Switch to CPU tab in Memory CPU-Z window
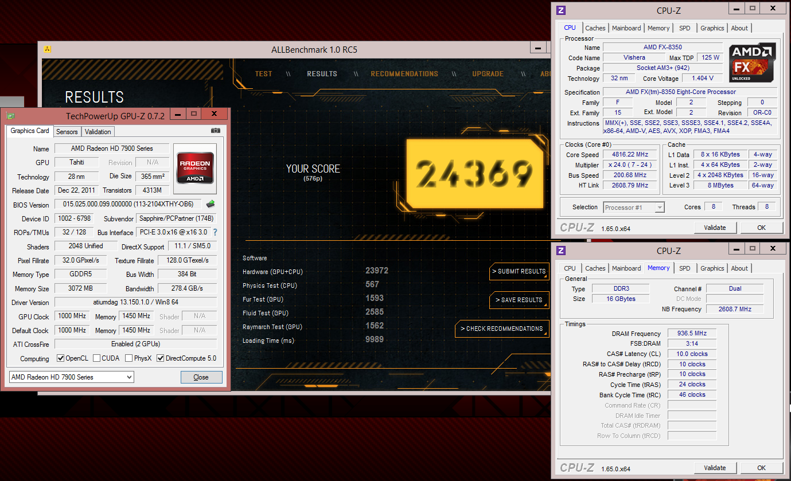 tap(570, 268)
